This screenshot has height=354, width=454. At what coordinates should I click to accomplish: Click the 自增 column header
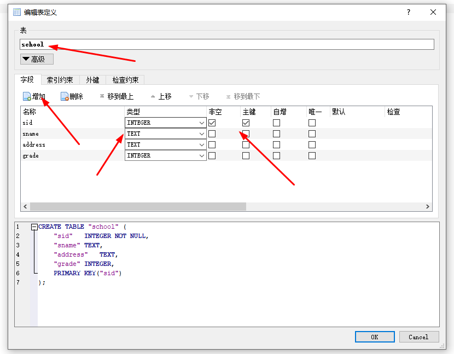(x=289, y=112)
